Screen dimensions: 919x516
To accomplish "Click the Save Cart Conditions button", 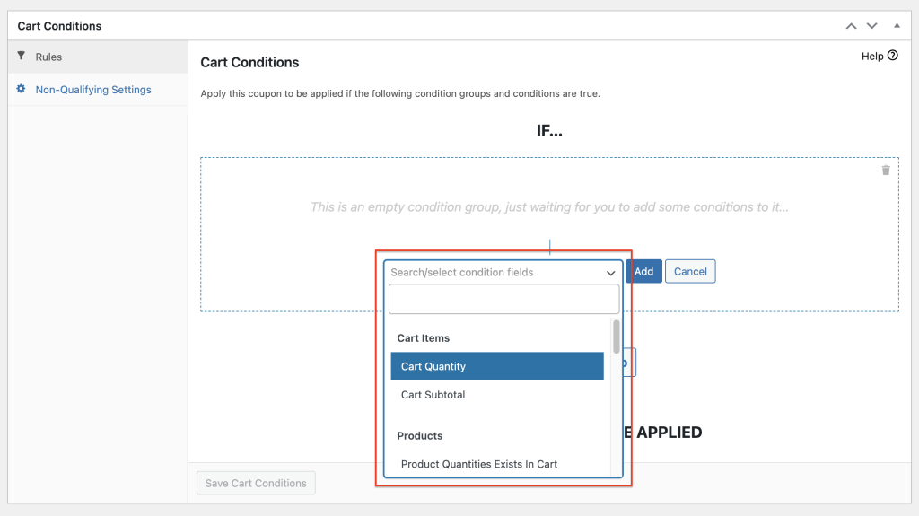I will coord(256,483).
